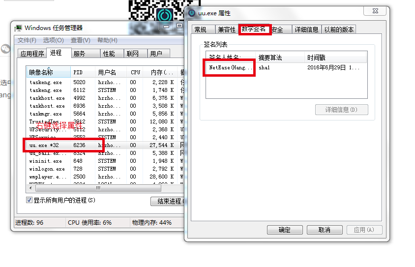Select the taskhost.exe process with PID 6936
The height and width of the screenshot is (267, 415).
pos(105,106)
